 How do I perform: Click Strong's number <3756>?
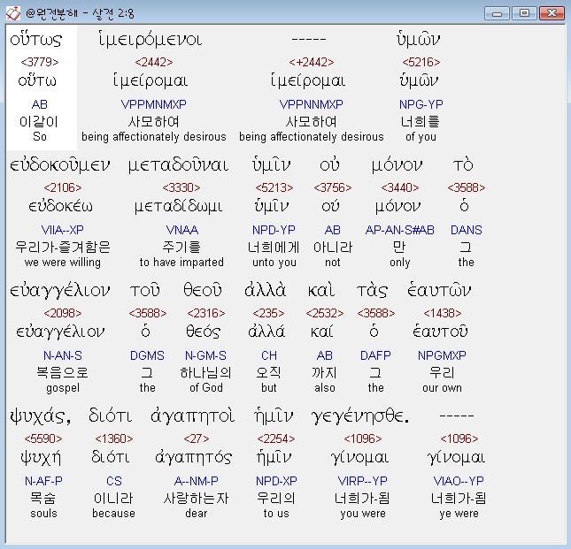coord(333,187)
